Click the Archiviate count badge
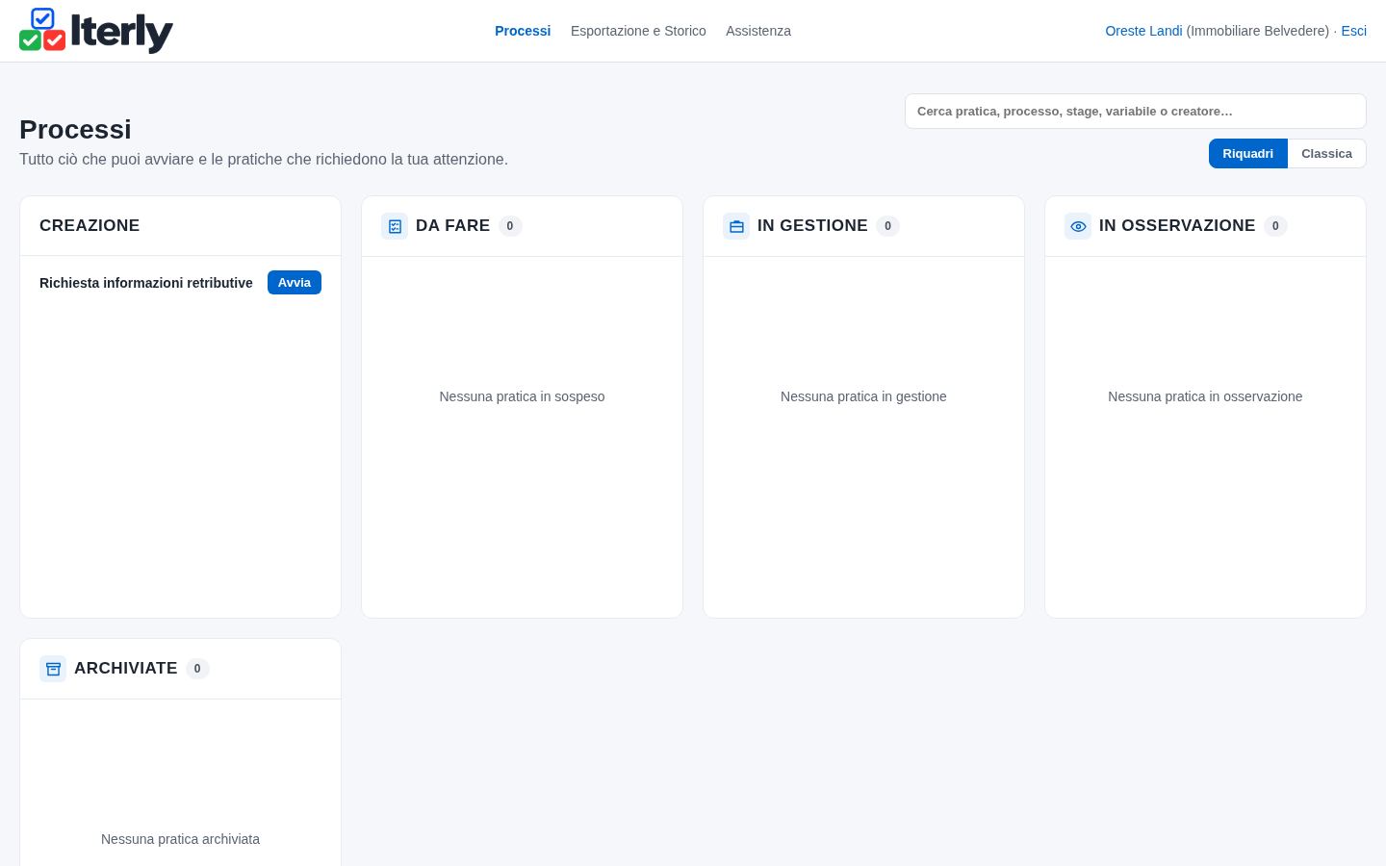This screenshot has height=866, width=1386. pos(197,669)
